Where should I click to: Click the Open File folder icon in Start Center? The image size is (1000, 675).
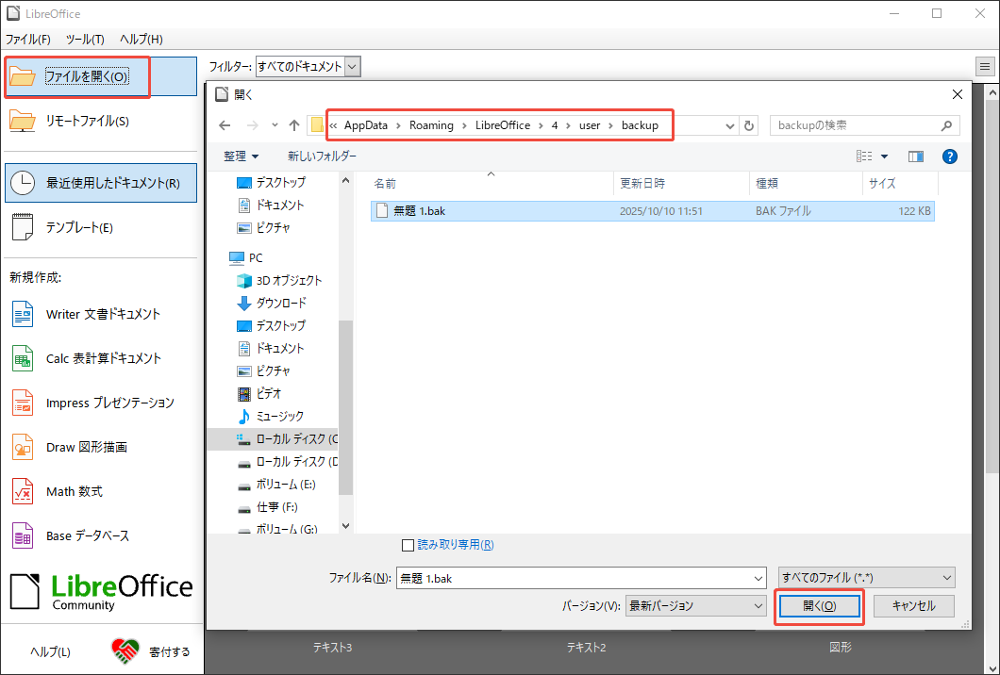(x=23, y=76)
